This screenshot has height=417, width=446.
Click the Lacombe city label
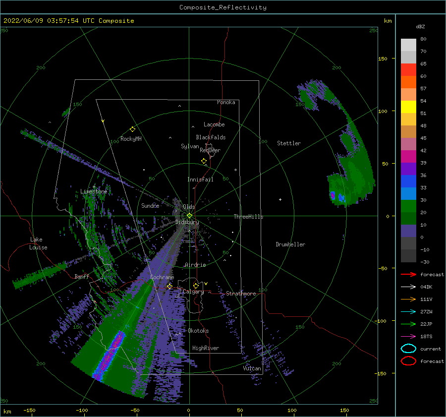point(214,124)
